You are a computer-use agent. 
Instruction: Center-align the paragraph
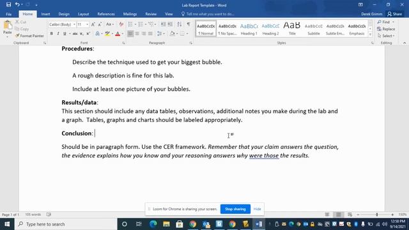(137, 34)
